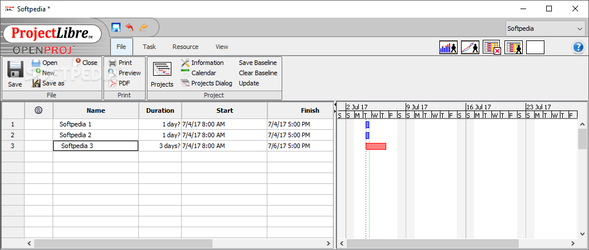Undo with the red arrow icon
This screenshot has width=589, height=250.
(130, 27)
